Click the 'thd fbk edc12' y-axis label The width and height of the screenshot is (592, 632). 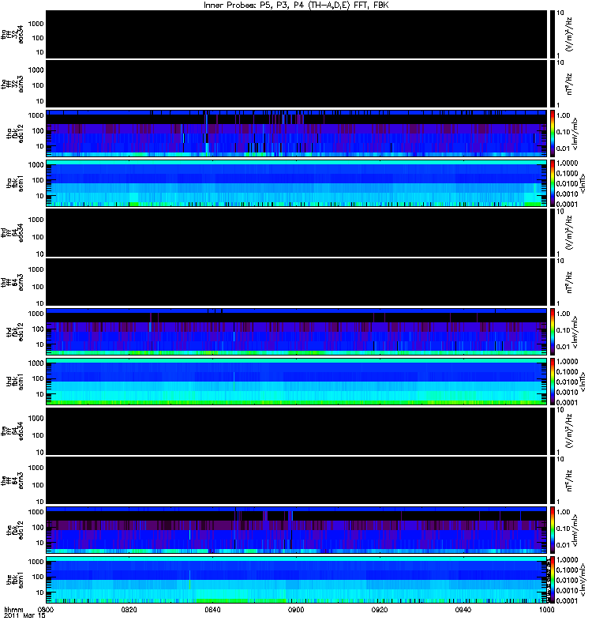click(15, 332)
